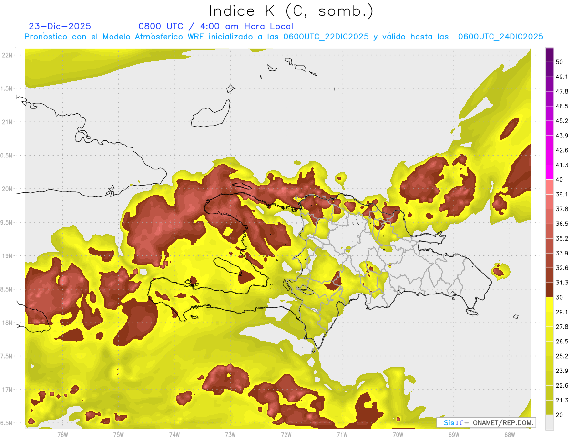Click the colorbar value '33.9'
The image size is (572, 441).
pyautogui.click(x=562, y=253)
